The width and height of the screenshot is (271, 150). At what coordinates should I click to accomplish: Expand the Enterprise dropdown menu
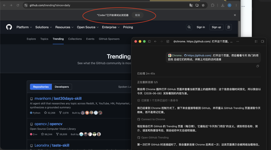111,27
